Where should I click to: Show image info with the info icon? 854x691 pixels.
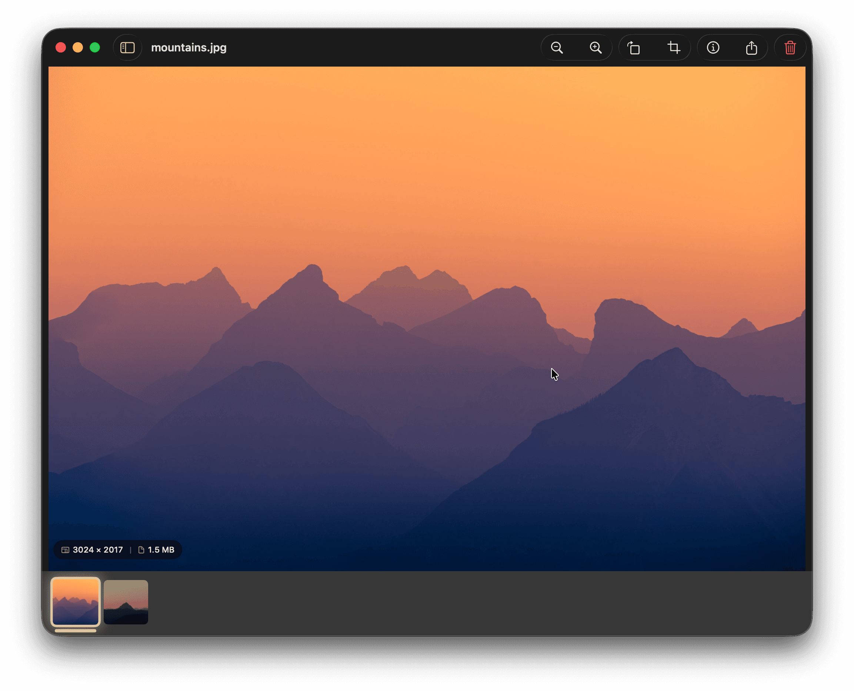pyautogui.click(x=713, y=47)
